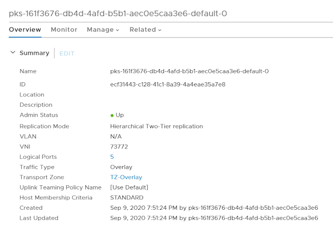Viewport: 333px width, 229px height.
Task: Follow the TZ-Overlay transport zone link
Action: click(126, 177)
